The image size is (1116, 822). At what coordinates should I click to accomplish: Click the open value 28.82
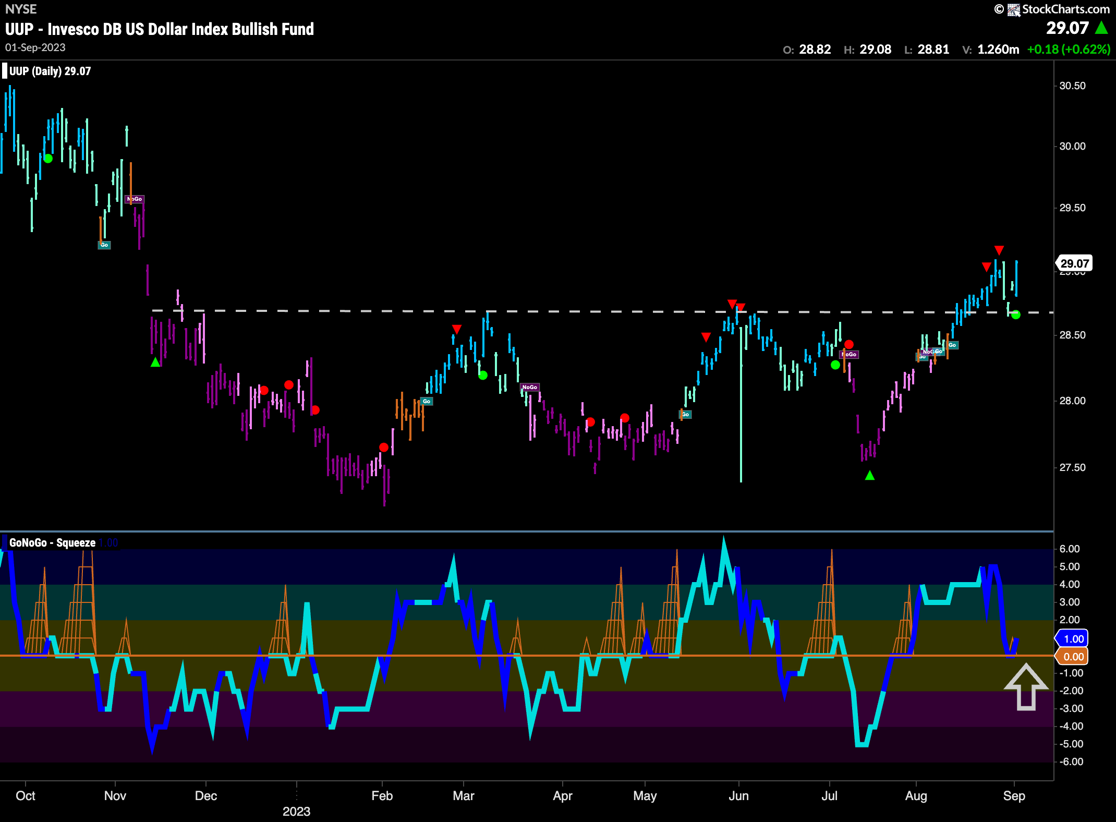click(815, 50)
